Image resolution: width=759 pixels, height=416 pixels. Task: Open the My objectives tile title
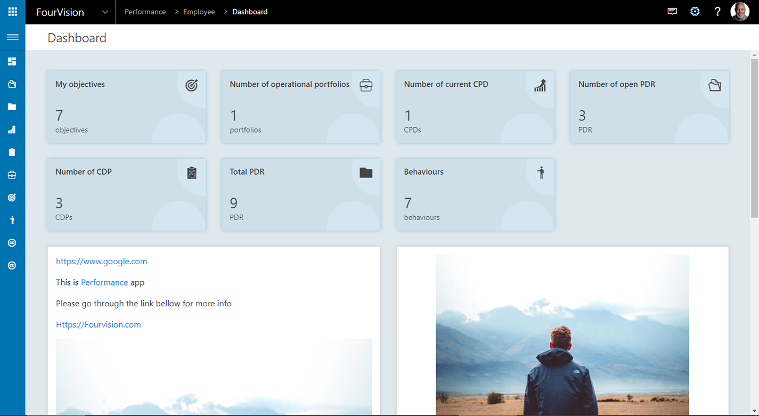tap(80, 84)
